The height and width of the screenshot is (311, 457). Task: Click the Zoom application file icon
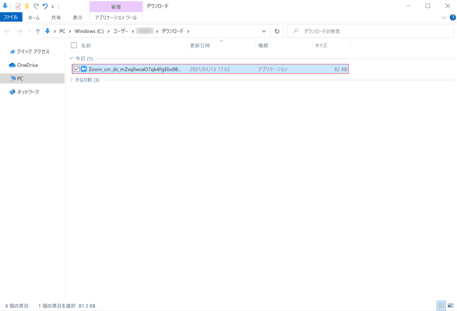[84, 69]
